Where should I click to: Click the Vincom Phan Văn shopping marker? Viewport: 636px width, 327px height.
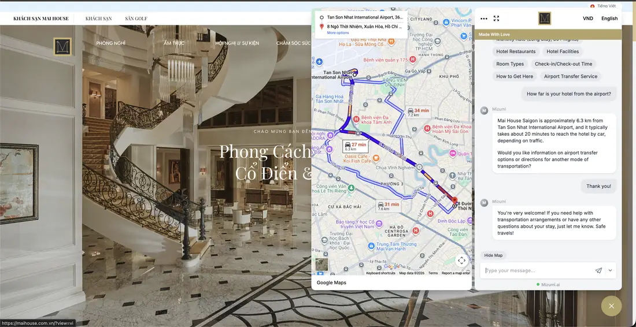[446, 21]
